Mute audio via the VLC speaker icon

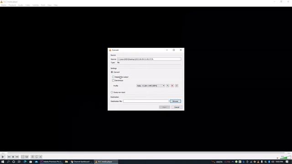(278, 158)
